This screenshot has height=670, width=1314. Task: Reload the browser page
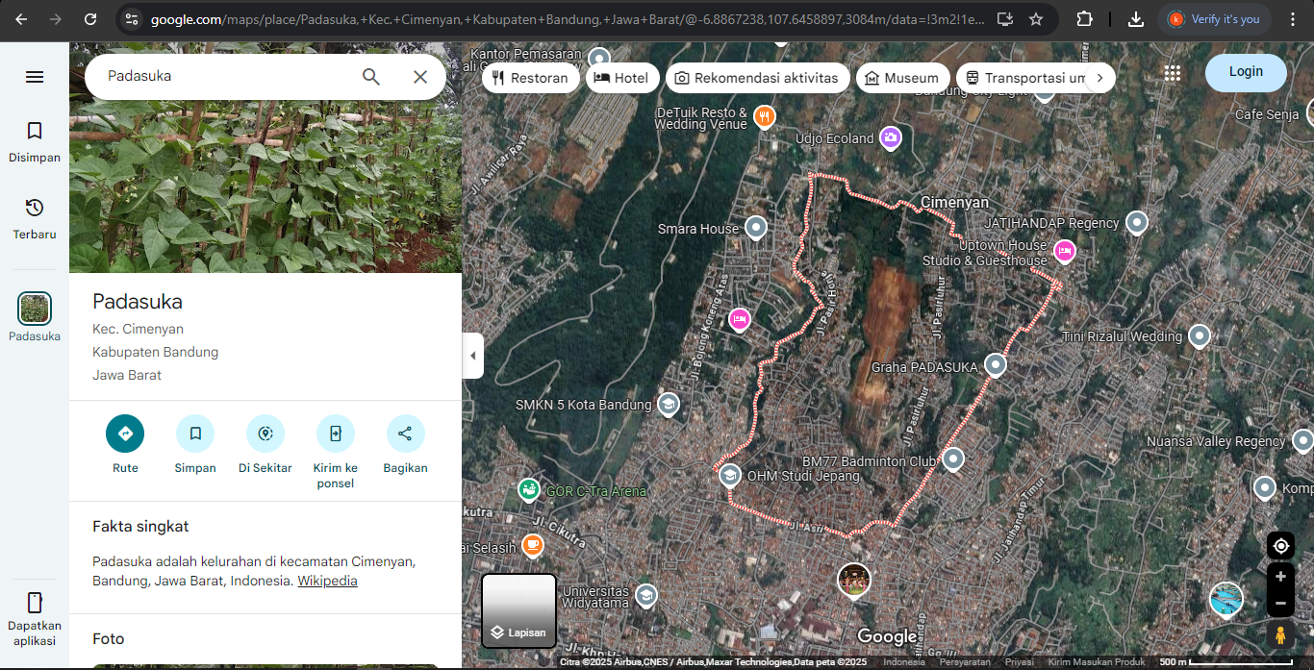pyautogui.click(x=90, y=19)
